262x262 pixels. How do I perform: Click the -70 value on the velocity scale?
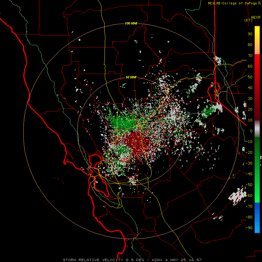[x=249, y=206]
